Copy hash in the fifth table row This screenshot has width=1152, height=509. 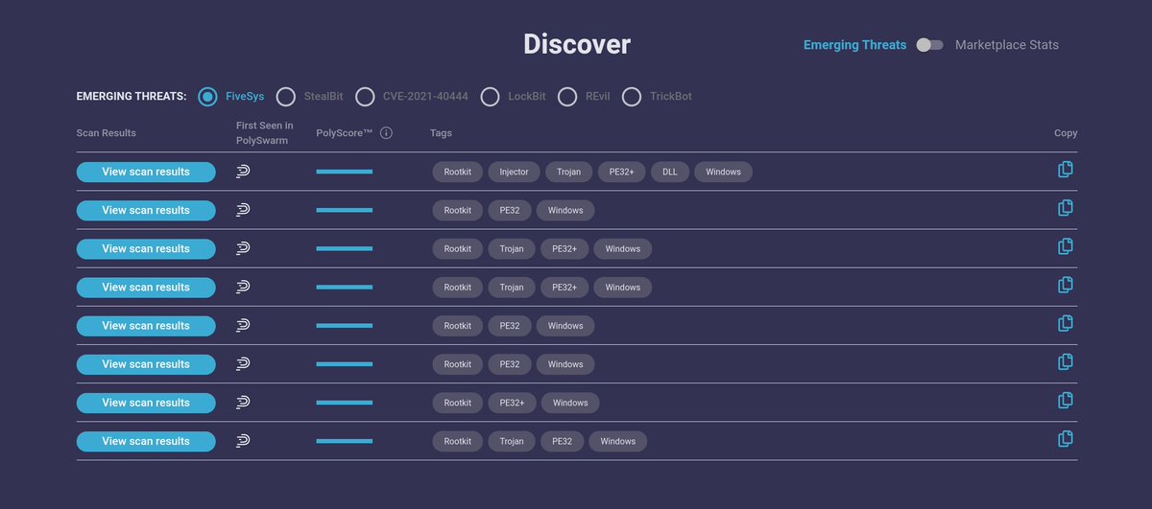[1065, 323]
